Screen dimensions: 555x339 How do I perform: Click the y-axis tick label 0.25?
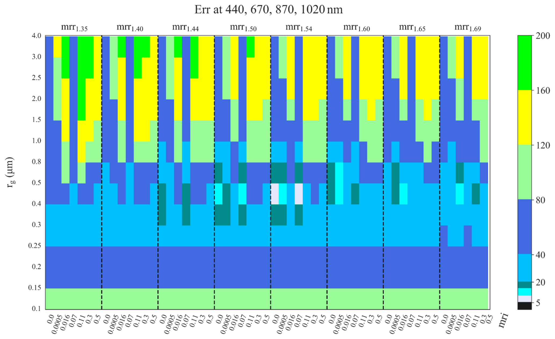[x=35, y=246]
